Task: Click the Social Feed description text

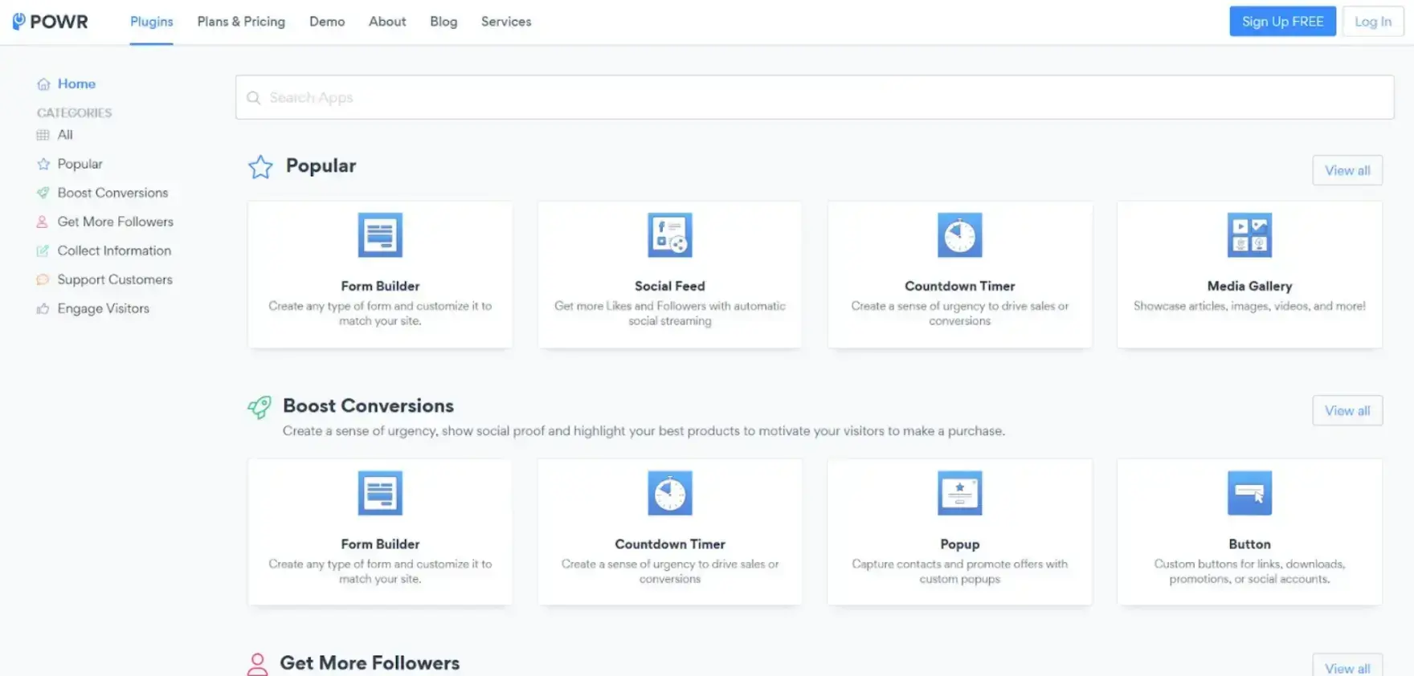Action: pos(670,313)
